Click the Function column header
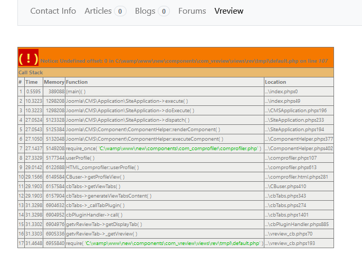The height and width of the screenshot is (265, 362). click(77, 82)
